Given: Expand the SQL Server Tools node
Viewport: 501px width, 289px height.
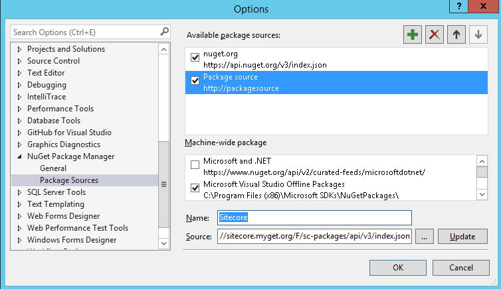Looking at the screenshot, I should pyautogui.click(x=19, y=192).
